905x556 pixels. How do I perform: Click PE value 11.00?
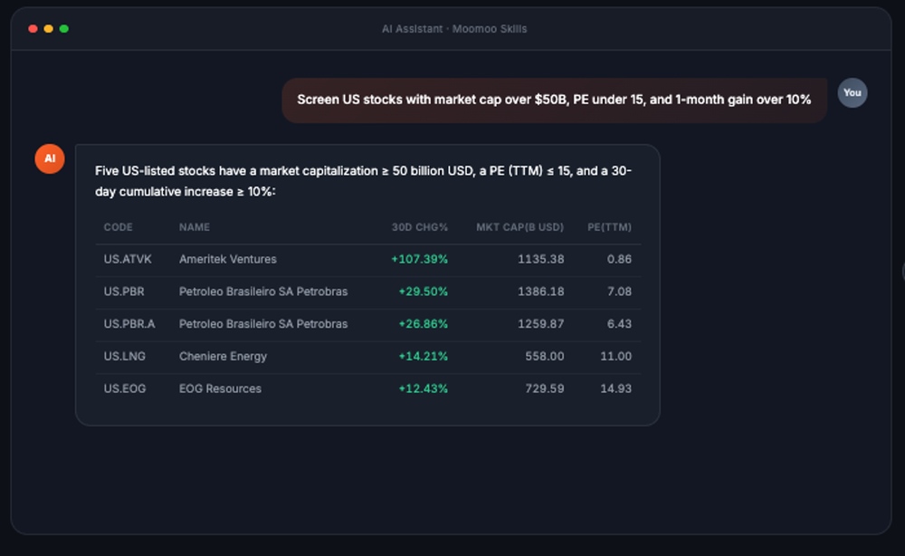pos(615,356)
